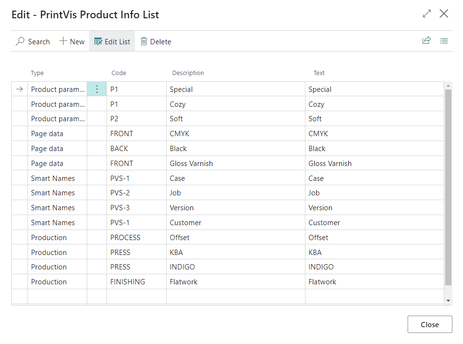Select the first row arrow indicator
Image resolution: width=463 pixels, height=344 pixels.
pos(19,89)
